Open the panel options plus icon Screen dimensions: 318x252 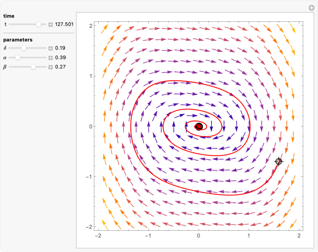click(311, 8)
